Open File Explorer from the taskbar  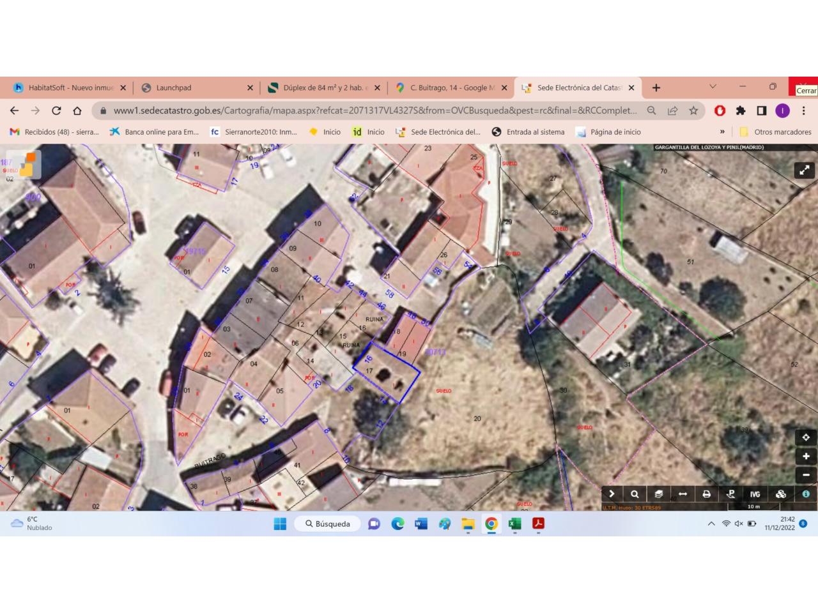coord(468,524)
